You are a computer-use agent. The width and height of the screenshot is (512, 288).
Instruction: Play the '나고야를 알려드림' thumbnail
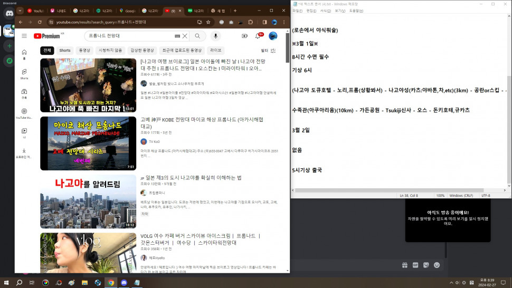click(x=88, y=201)
